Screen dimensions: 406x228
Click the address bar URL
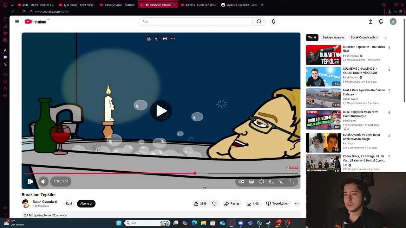[x=52, y=12]
